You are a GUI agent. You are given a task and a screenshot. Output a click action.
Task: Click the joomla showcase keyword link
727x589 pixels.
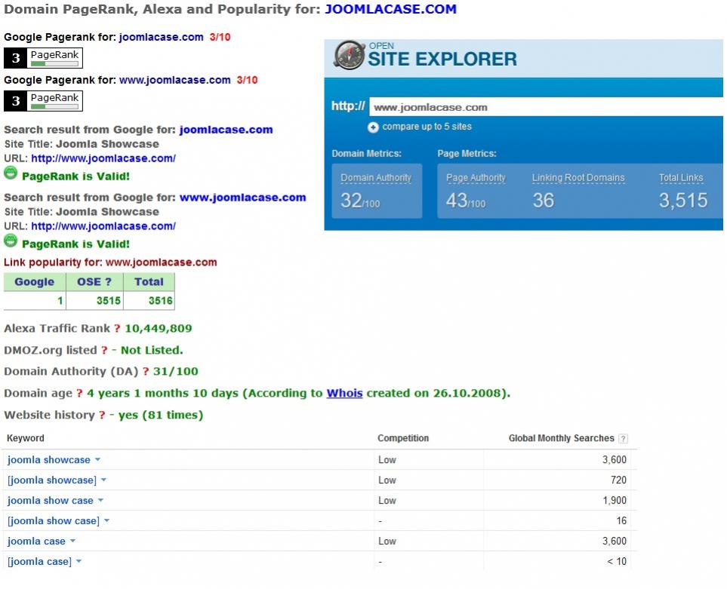click(x=48, y=460)
